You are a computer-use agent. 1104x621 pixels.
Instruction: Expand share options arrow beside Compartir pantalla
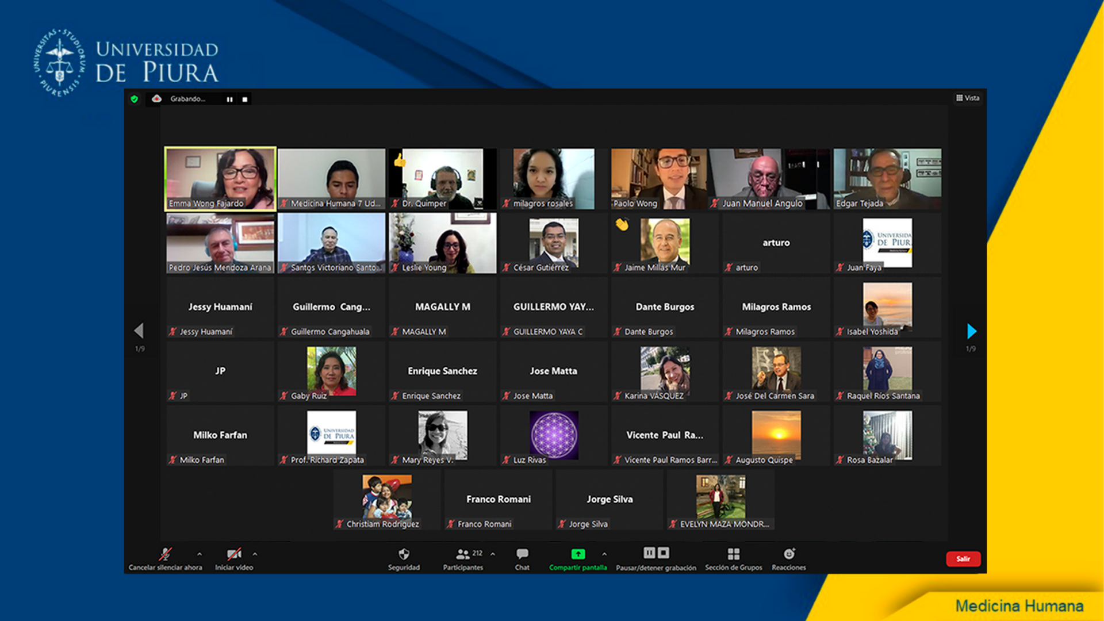[604, 554]
